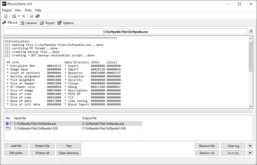Screen dimensions: 257x165
Task: Collapse panel with the left-arrow beside file path
Action: [251, 32]
